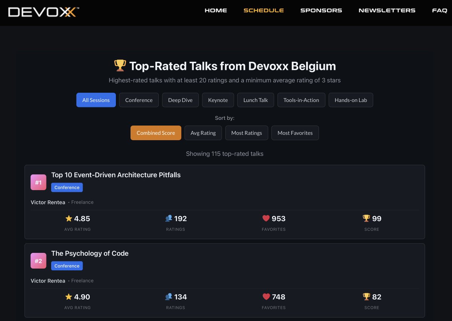Viewport: 452px width, 321px height.
Task: Click heart icon beside 953 favorites
Action: (x=266, y=218)
